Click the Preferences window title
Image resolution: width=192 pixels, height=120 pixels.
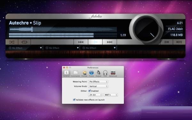pos(93,68)
